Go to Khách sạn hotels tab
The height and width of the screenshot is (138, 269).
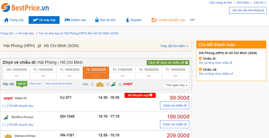tap(75, 20)
